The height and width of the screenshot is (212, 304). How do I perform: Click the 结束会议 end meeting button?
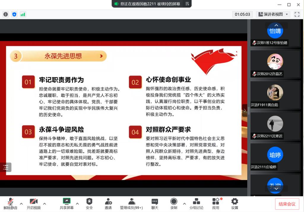tap(287, 204)
